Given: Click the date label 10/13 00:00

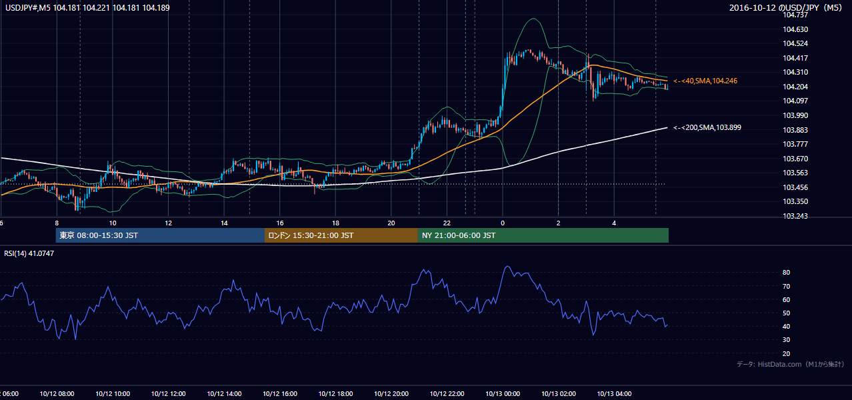Looking at the screenshot, I should (x=503, y=394).
